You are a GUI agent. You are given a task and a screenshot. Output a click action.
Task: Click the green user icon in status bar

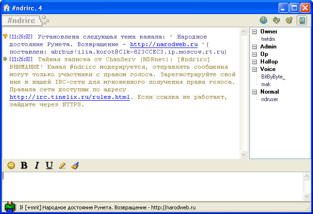pos(10,207)
